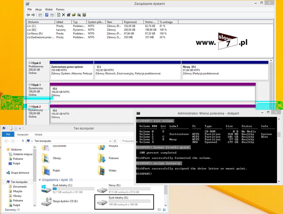Click the address bar refresh button in Explorer

(115, 141)
